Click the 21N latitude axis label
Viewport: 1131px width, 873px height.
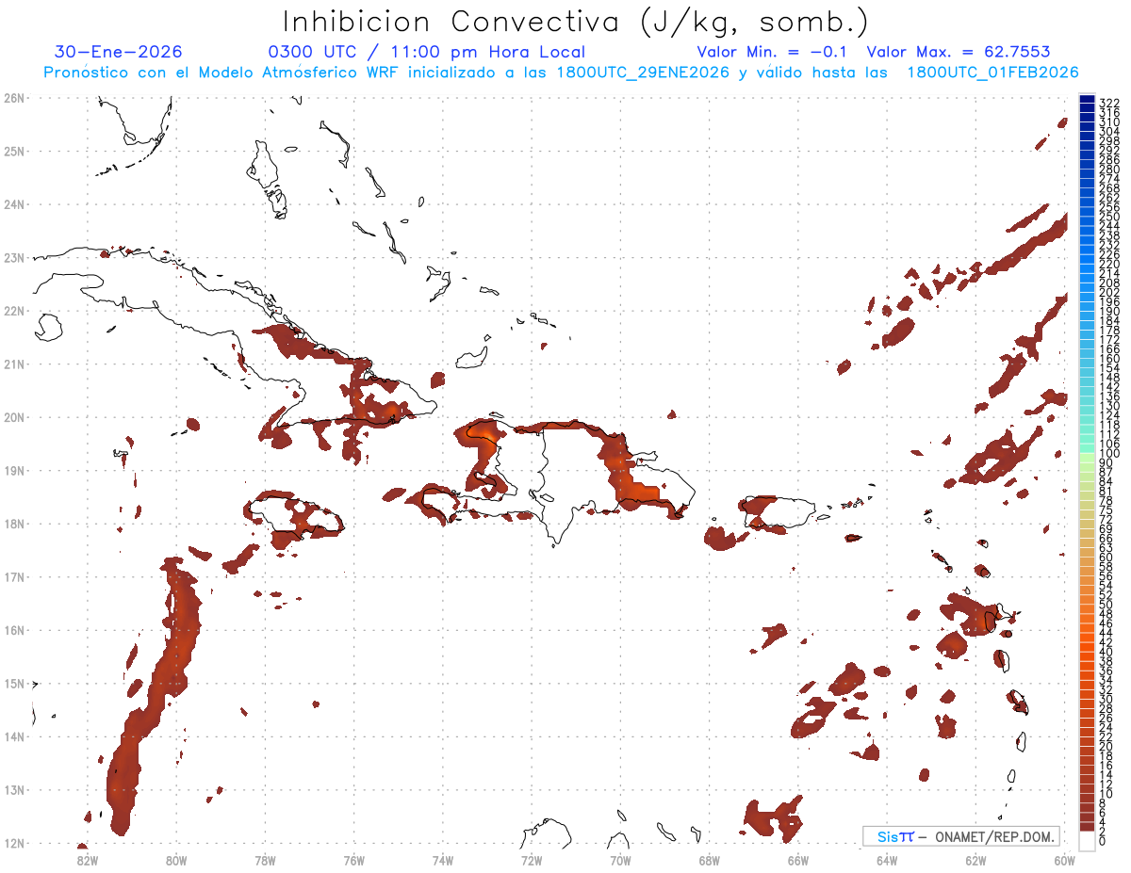(x=14, y=364)
